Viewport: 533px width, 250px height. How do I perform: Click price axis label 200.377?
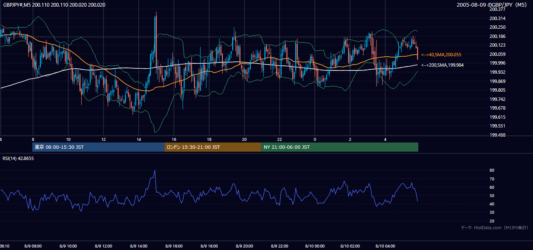click(x=497, y=9)
